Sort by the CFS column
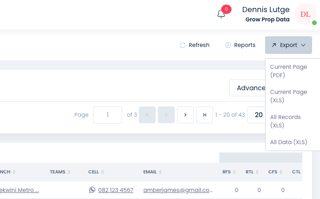The image size is (320, 199). (275, 172)
